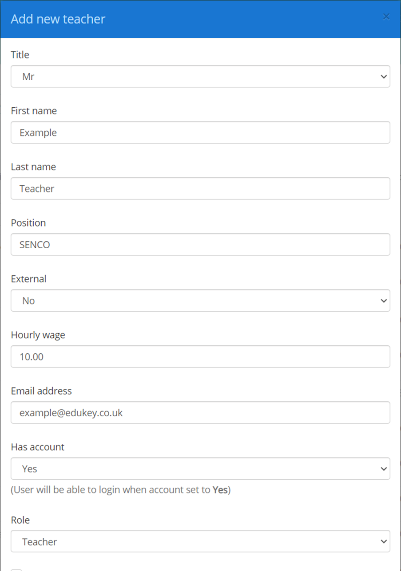Image resolution: width=401 pixels, height=571 pixels.
Task: Open the Has account dropdown set to Yes
Action: click(200, 469)
